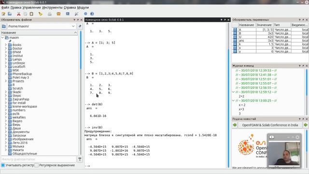
Task: Open the ATOMS module manager icon
Action: pos(58,14)
